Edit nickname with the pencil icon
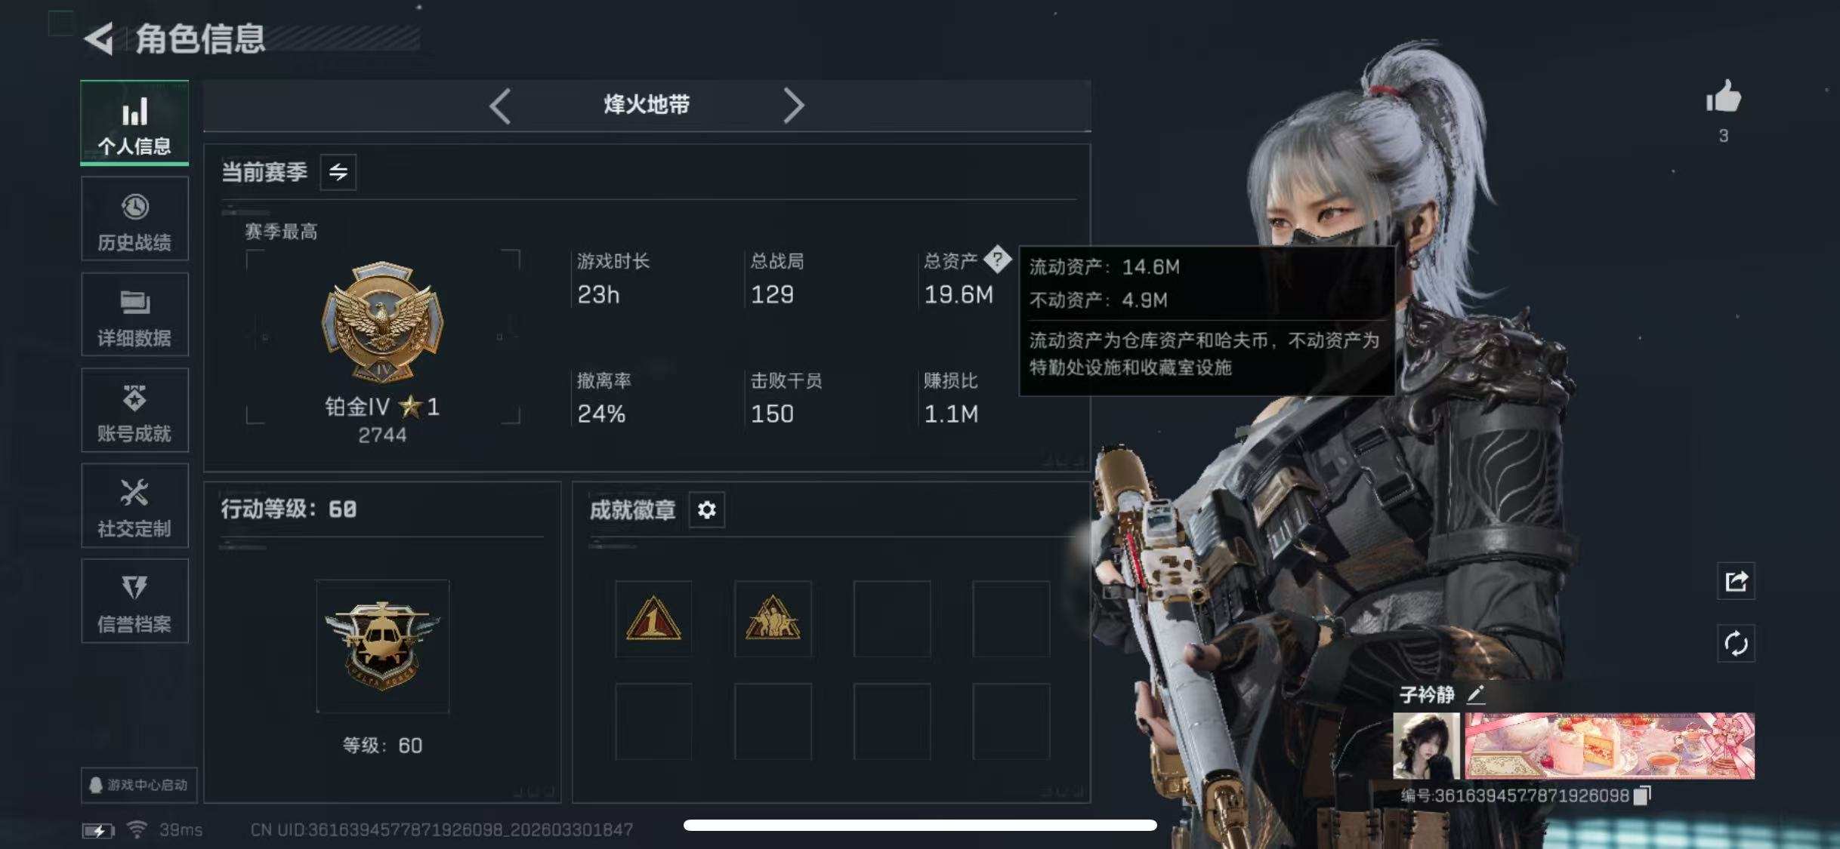 point(1476,694)
